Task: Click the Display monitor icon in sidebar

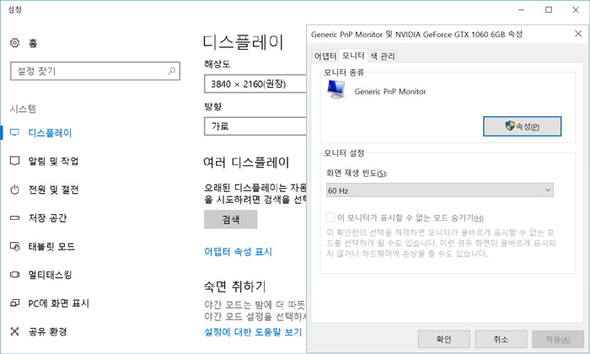Action: [14, 133]
